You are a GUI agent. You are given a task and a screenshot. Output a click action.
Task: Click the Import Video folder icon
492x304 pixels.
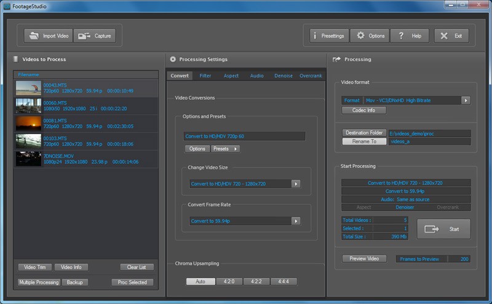[x=33, y=36]
